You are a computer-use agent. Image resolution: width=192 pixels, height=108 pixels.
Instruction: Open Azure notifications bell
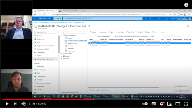point(154,19)
